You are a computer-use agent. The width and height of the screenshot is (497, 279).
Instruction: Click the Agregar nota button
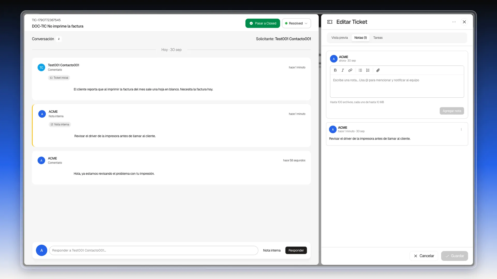click(452, 111)
